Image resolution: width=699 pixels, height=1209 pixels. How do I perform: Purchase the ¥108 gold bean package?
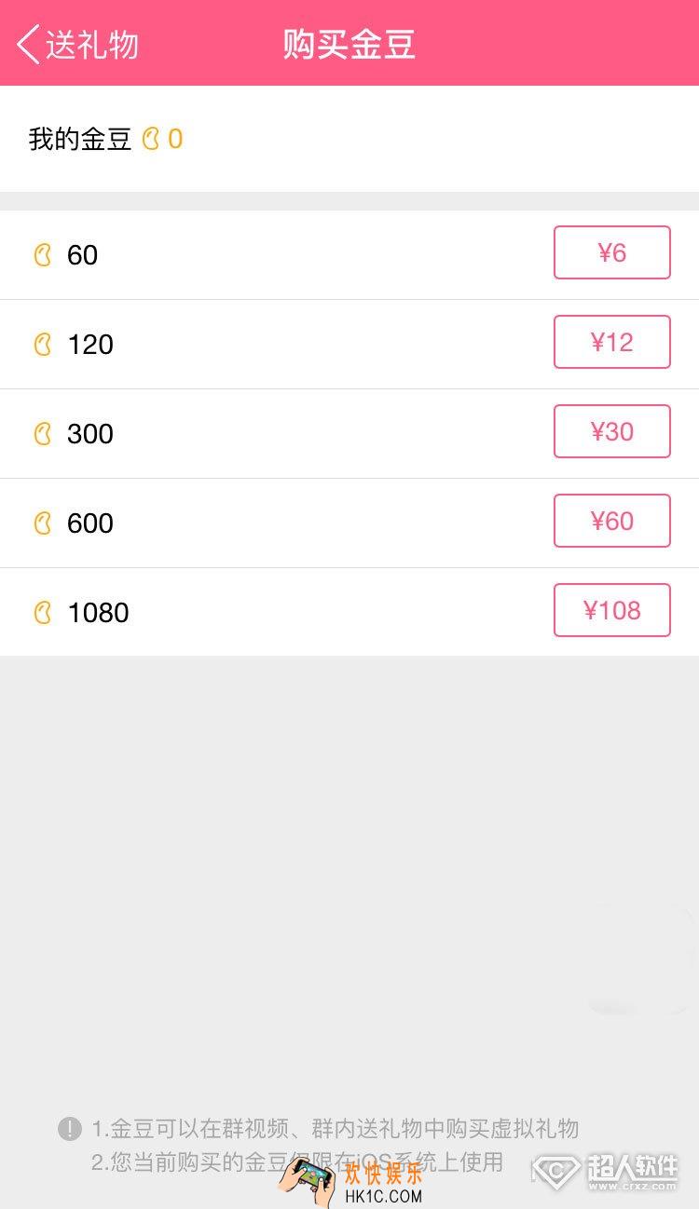pos(612,610)
